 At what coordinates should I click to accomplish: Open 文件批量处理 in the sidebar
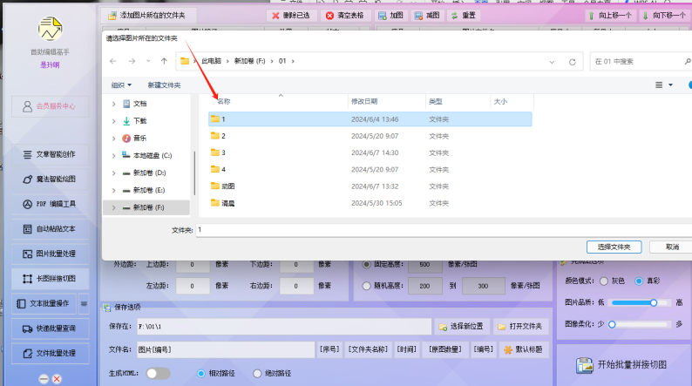pos(51,353)
